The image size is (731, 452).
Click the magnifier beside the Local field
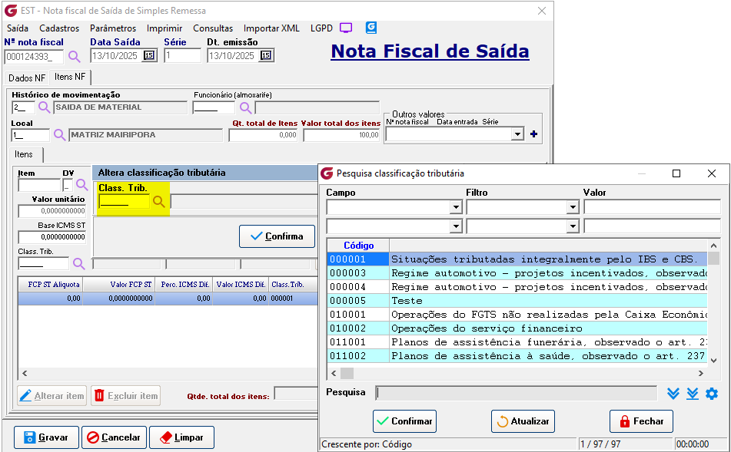(59, 135)
